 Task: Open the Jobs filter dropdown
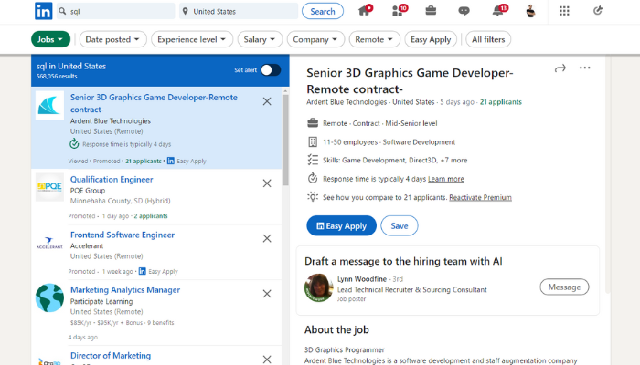pyautogui.click(x=50, y=39)
